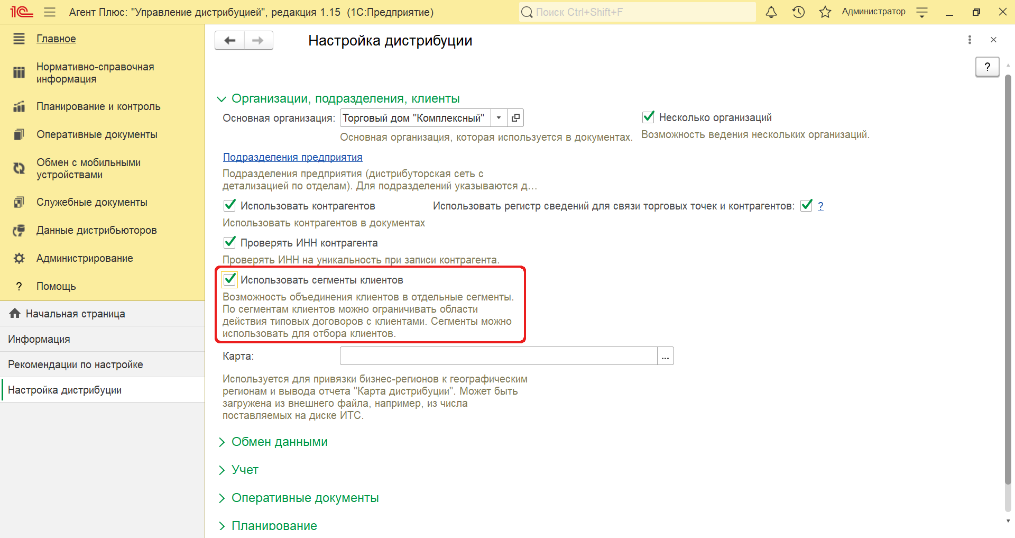
Task: Click Планирование и контроль chart icon
Action: click(19, 106)
